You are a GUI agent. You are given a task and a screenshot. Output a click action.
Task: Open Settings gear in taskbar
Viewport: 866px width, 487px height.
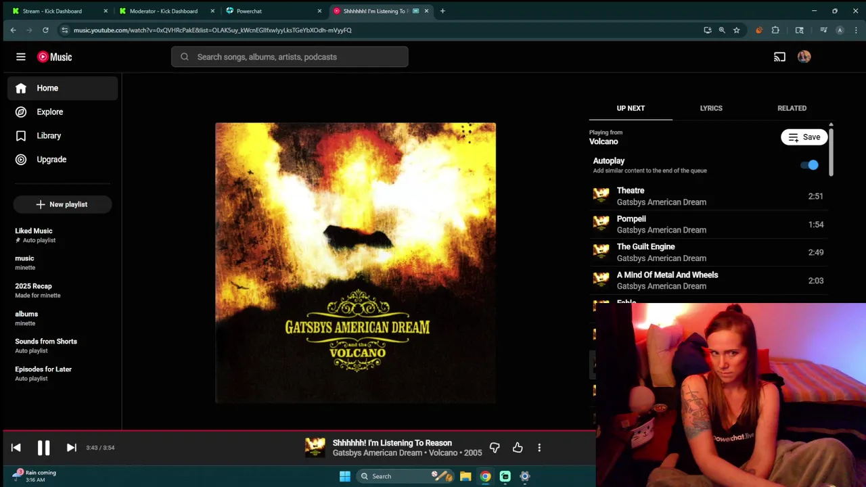[x=524, y=476]
